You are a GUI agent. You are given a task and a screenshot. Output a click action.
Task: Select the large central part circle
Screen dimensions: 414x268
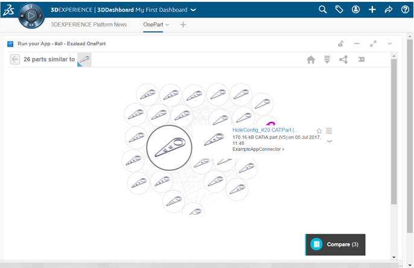pos(169,148)
